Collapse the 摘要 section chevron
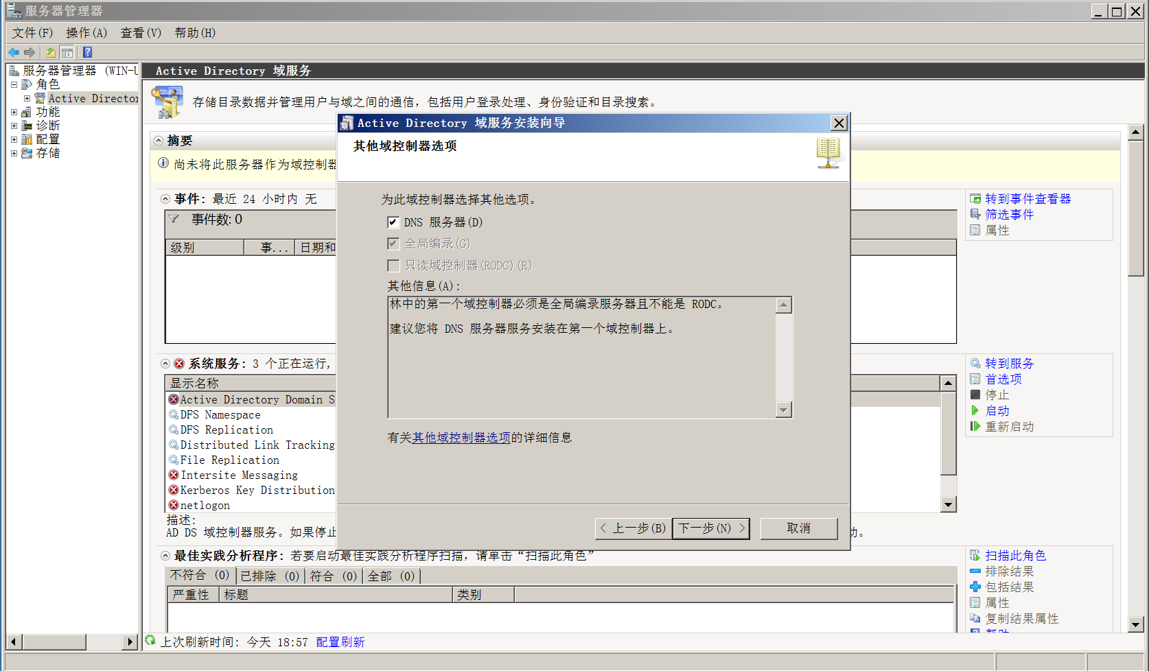Image resolution: width=1149 pixels, height=671 pixels. click(159, 141)
